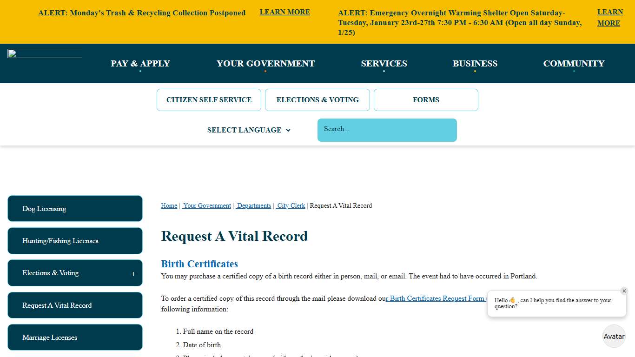Open the Services menu

pyautogui.click(x=384, y=63)
